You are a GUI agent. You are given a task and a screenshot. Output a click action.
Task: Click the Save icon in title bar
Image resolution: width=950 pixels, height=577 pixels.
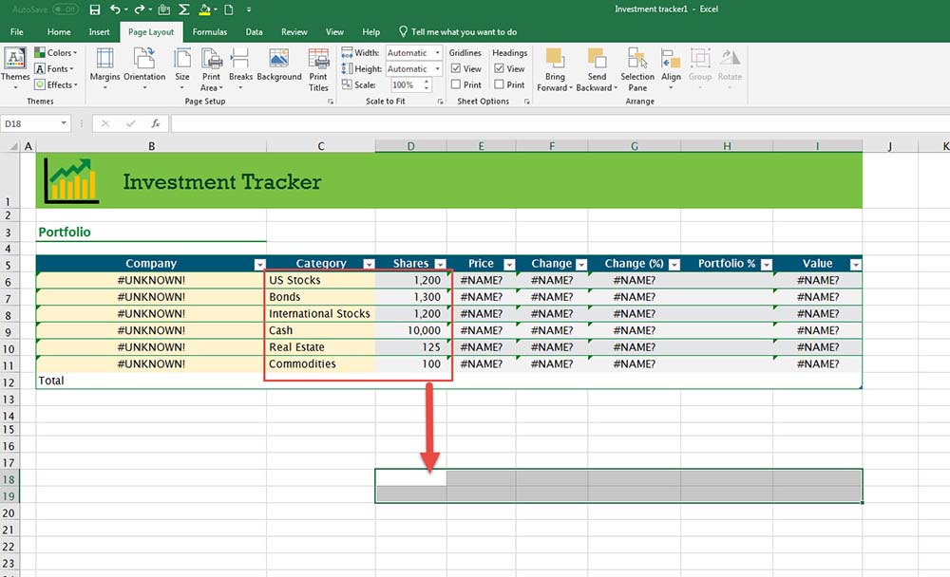point(94,9)
